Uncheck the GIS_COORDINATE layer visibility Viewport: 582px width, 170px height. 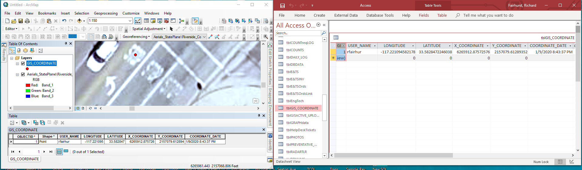[23, 63]
